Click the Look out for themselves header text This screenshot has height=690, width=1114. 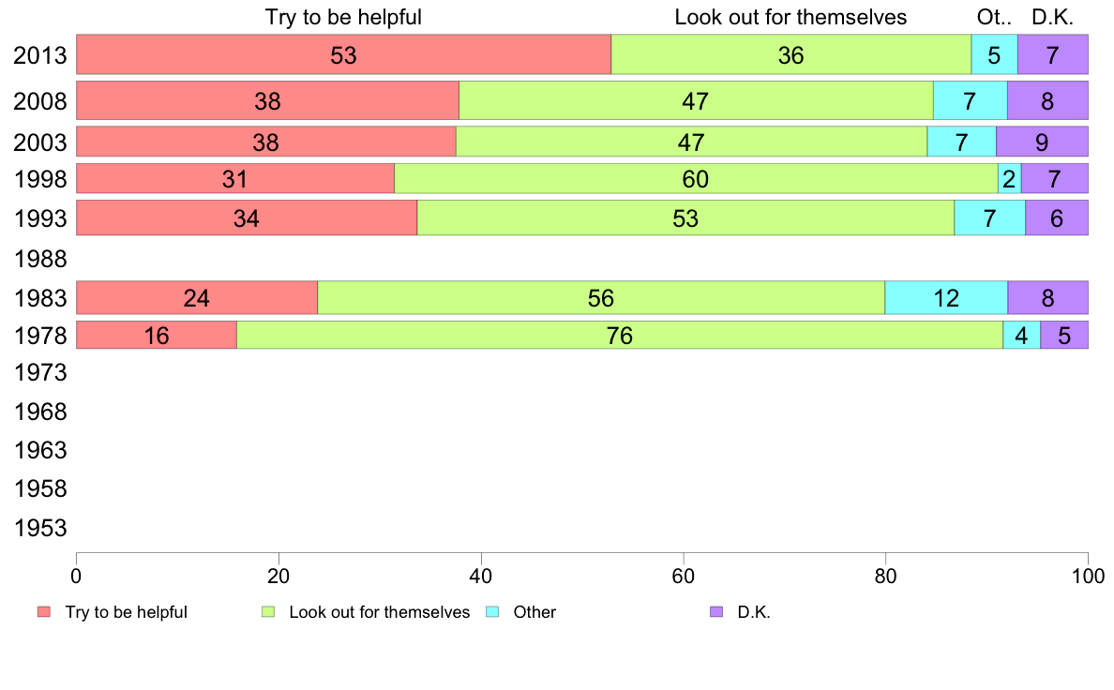(790, 17)
